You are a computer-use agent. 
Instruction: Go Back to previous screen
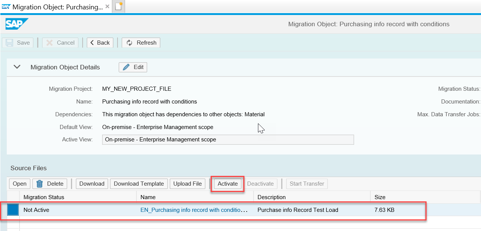[x=100, y=43]
